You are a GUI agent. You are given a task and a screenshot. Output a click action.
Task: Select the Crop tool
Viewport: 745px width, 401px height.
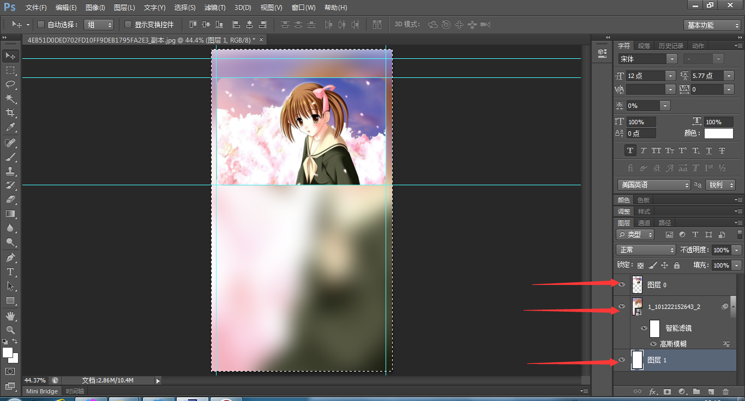[x=10, y=113]
